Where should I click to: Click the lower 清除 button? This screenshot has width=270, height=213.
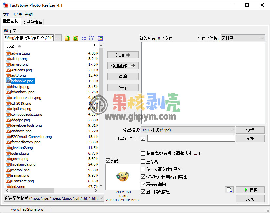click(x=123, y=88)
